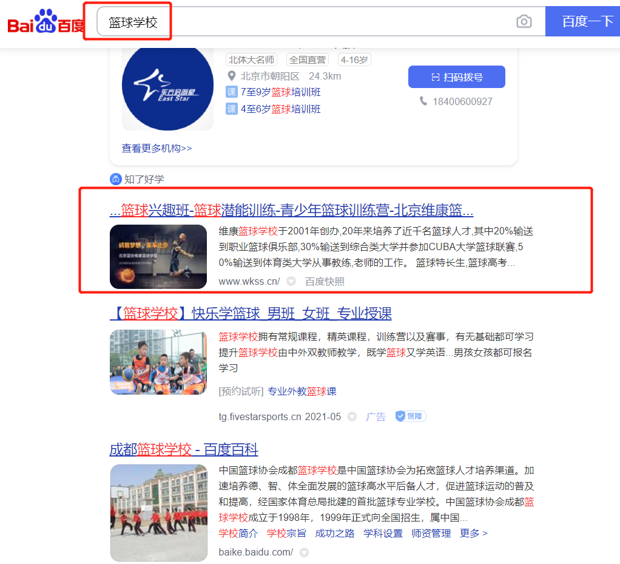This screenshot has height=564, width=620.
Task: Open the 成功之路 sublink
Action: click(335, 534)
